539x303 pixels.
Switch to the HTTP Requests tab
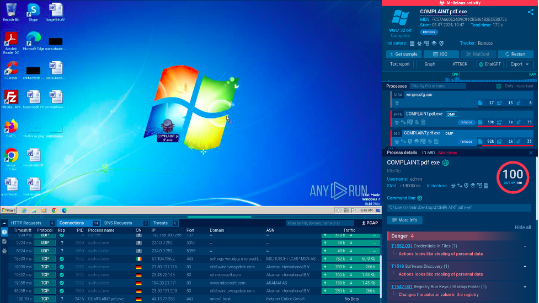tap(31, 223)
